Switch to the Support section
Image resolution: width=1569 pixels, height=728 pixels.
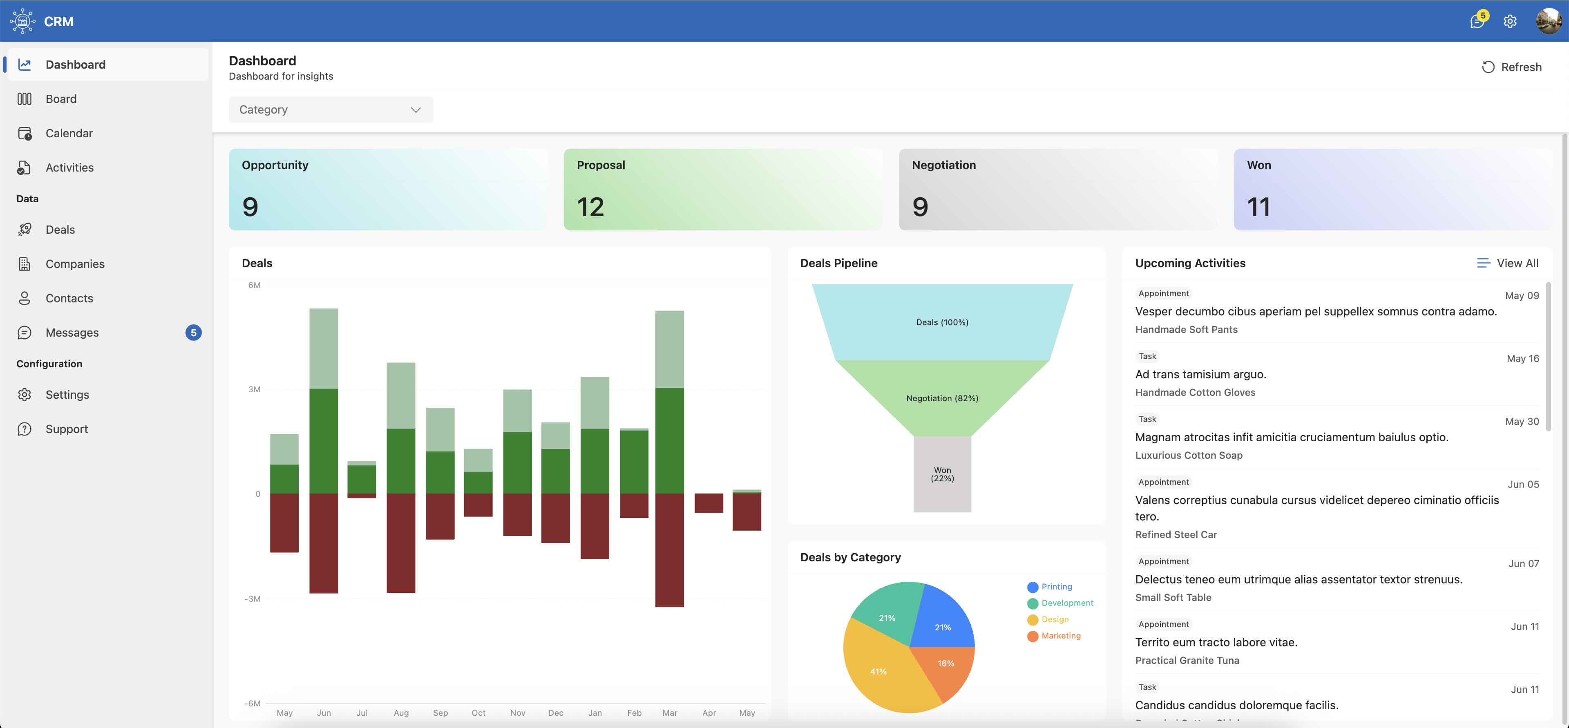tap(66, 428)
